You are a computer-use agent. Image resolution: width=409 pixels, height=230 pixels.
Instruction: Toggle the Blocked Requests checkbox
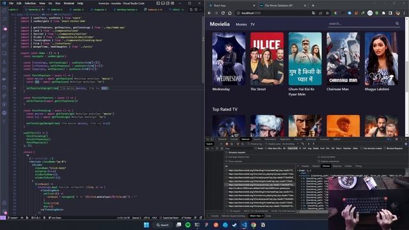[385, 148]
